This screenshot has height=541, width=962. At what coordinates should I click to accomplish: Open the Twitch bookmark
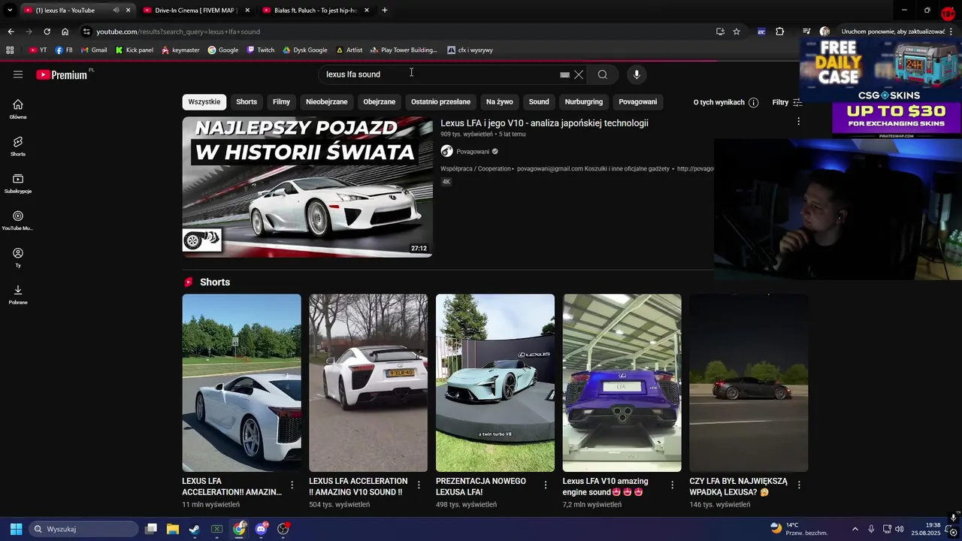(261, 50)
